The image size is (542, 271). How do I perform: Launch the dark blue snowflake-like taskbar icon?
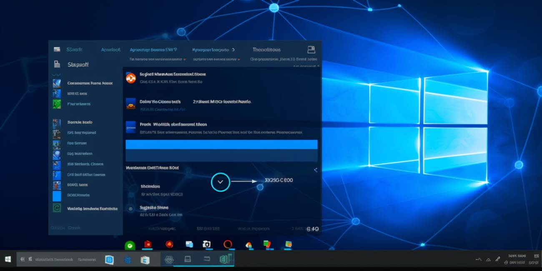[128, 260]
